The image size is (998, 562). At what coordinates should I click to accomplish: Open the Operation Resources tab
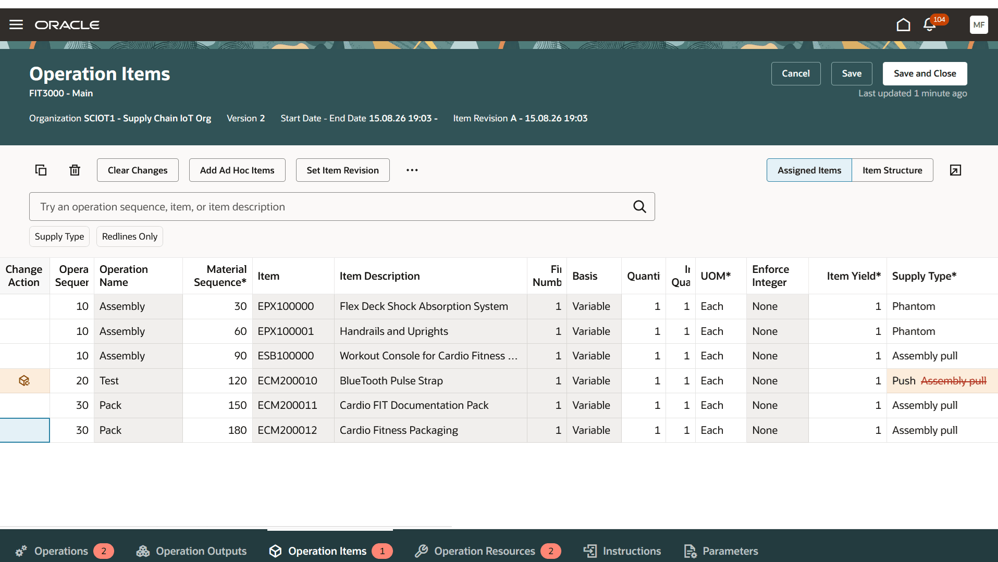(x=488, y=551)
